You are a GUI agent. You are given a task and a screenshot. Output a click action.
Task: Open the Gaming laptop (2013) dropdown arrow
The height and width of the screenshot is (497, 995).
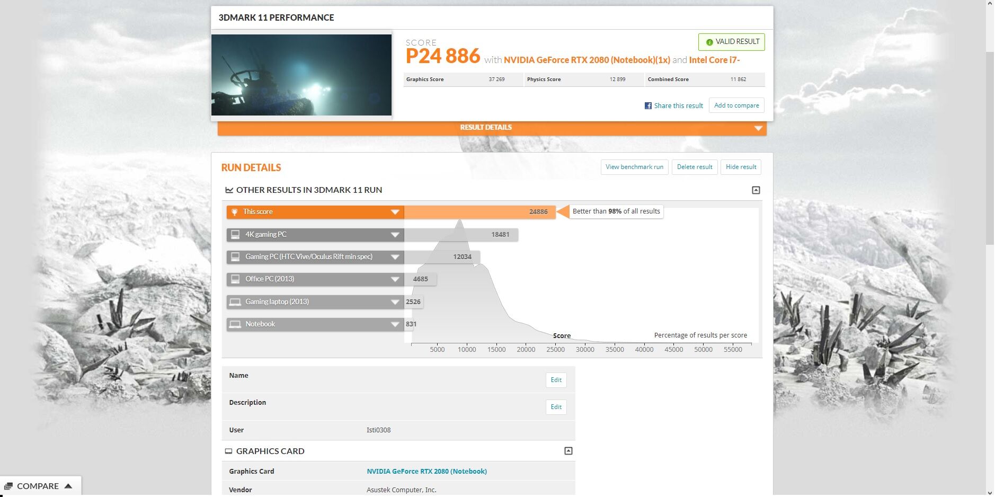pos(395,302)
